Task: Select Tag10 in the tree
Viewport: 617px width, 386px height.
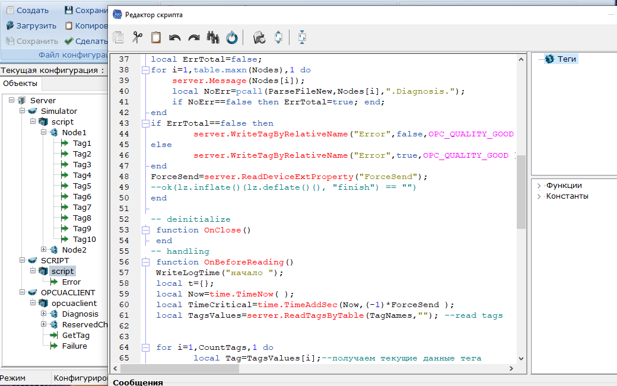Action: click(x=84, y=240)
